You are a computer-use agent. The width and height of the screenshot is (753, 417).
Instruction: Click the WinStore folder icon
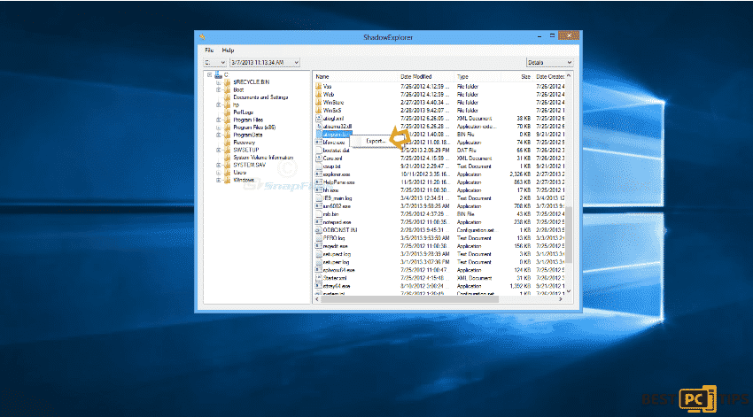318,102
